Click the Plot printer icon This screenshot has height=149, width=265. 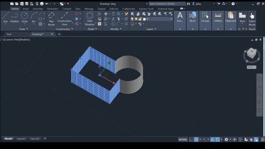pyautogui.click(x=42, y=4)
